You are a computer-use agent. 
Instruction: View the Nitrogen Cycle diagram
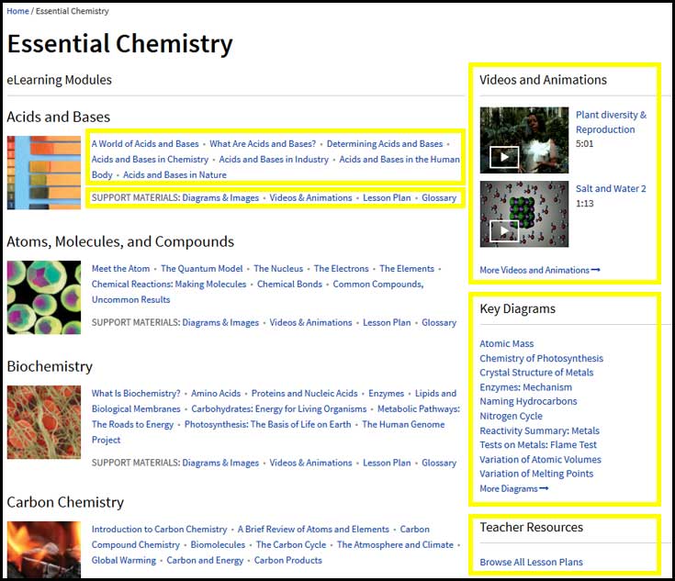[x=511, y=416]
